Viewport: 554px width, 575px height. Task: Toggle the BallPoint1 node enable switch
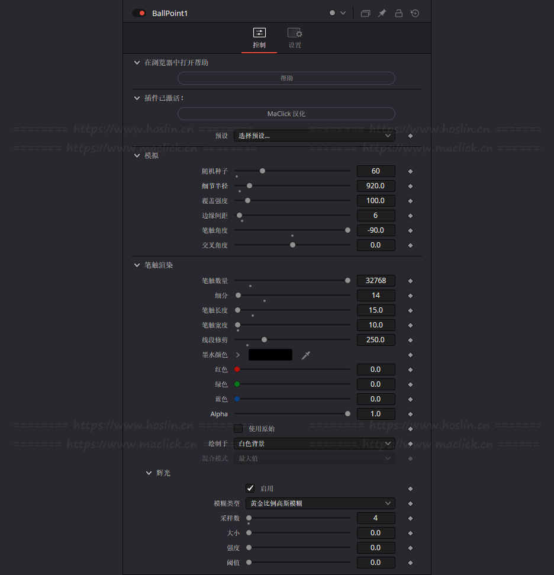pyautogui.click(x=139, y=13)
